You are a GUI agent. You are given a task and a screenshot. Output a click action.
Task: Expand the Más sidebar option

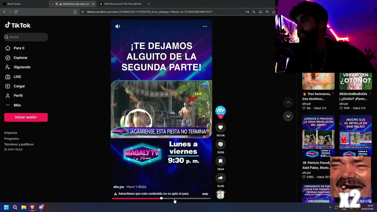(x=17, y=105)
